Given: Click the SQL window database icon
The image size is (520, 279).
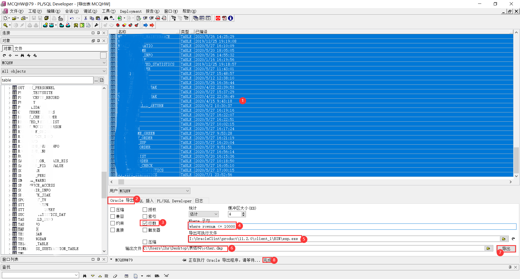Looking at the screenshot, I should coord(51,25).
